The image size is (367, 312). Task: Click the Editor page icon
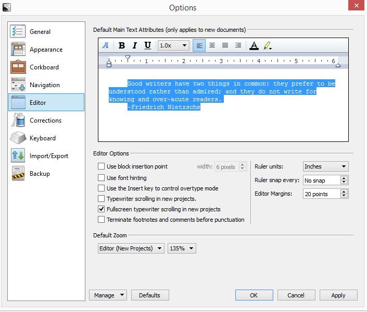coord(18,102)
